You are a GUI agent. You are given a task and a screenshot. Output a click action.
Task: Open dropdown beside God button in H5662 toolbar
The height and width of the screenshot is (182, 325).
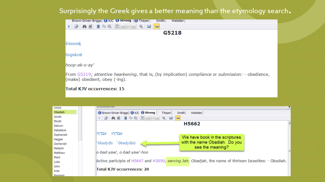[x=157, y=118]
